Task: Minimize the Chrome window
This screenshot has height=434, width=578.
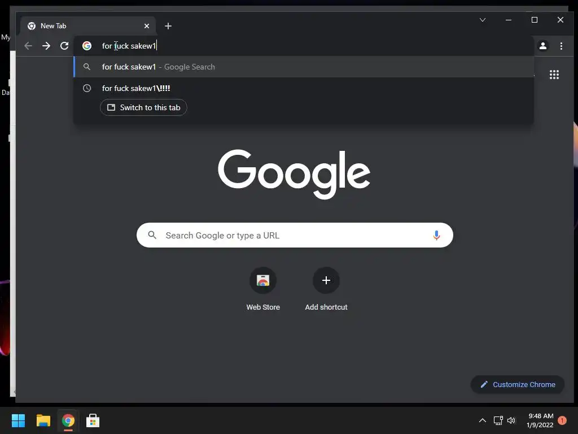Action: tap(509, 20)
